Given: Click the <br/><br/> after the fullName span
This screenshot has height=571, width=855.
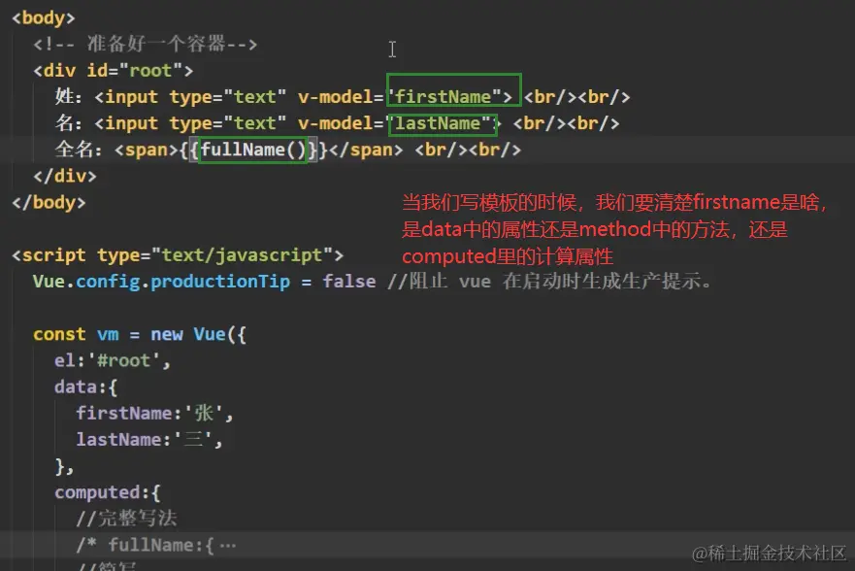Looking at the screenshot, I should 468,150.
